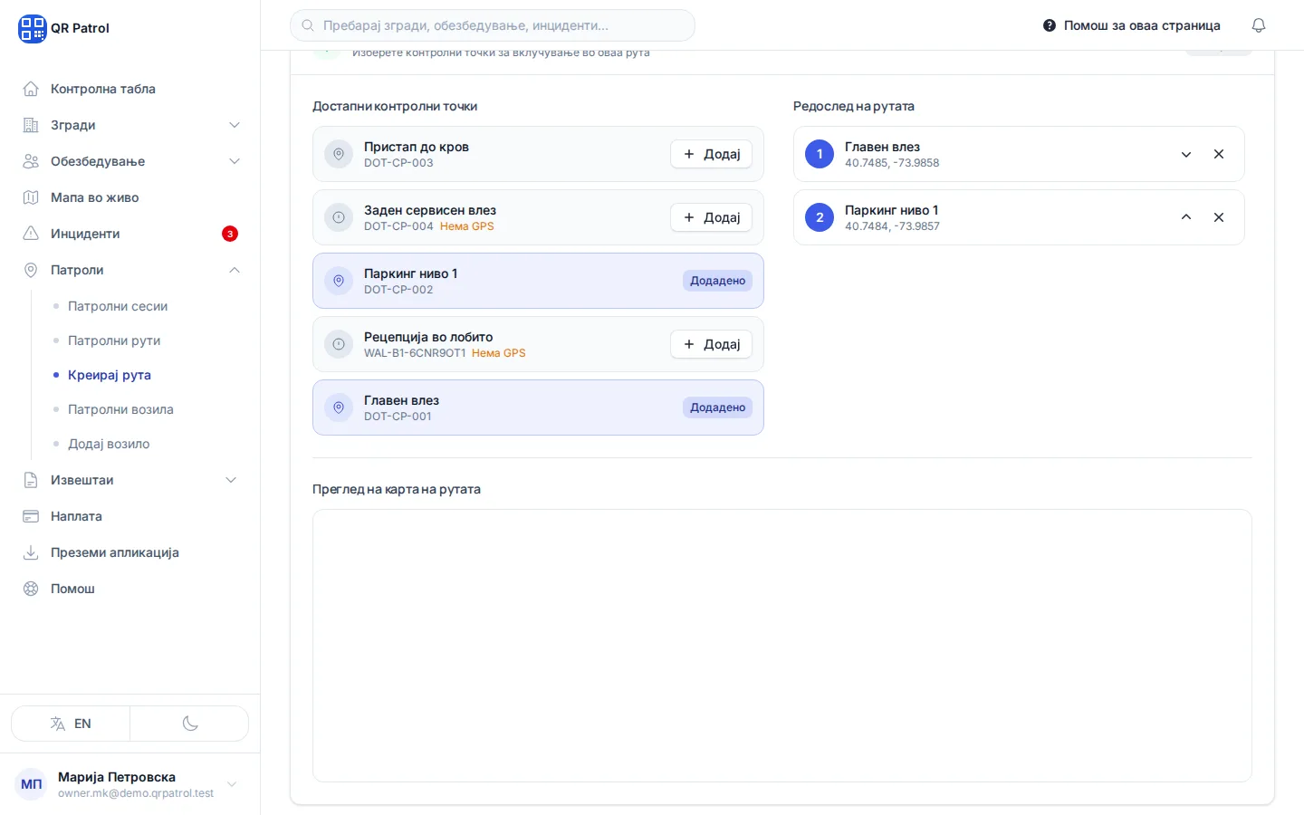Select the Креирај рута menu item
1304x815 pixels.
coord(110,375)
